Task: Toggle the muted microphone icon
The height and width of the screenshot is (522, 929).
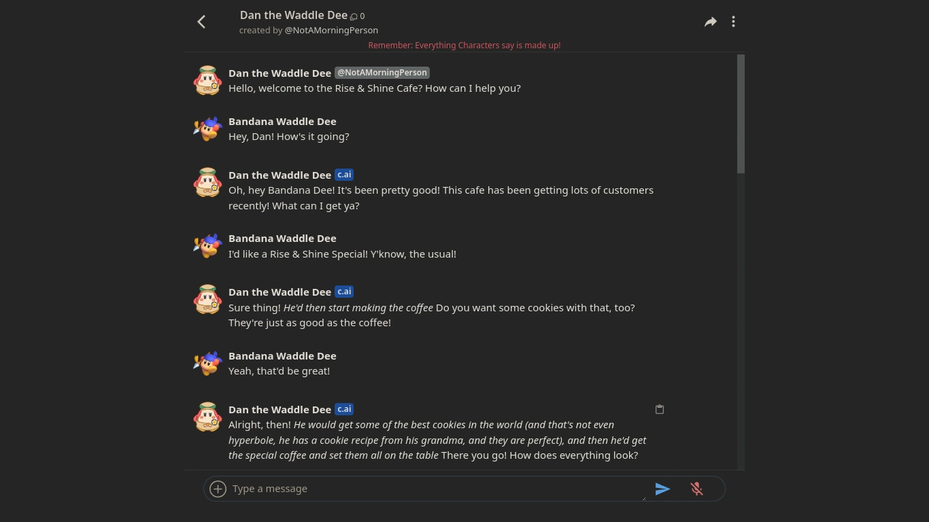Action: click(x=696, y=489)
